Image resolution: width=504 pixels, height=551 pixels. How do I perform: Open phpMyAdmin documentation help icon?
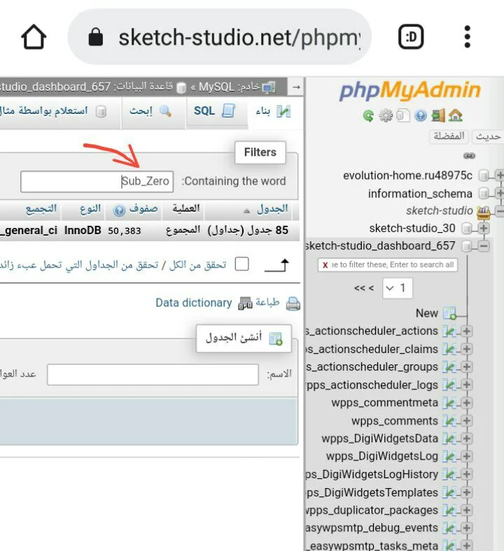click(421, 115)
